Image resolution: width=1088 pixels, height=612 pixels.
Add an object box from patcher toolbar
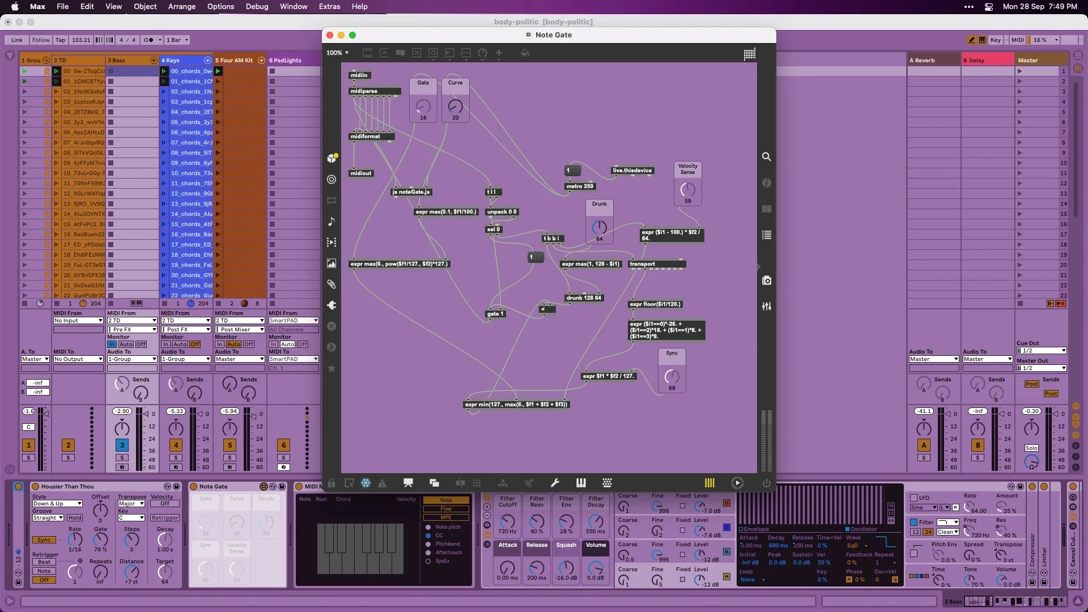pos(367,53)
